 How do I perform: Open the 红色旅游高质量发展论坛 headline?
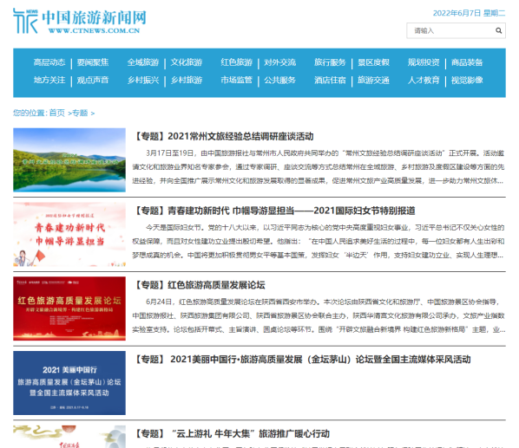(199, 285)
